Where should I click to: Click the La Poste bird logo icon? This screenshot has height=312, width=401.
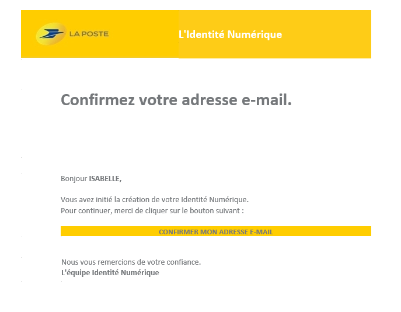click(50, 34)
